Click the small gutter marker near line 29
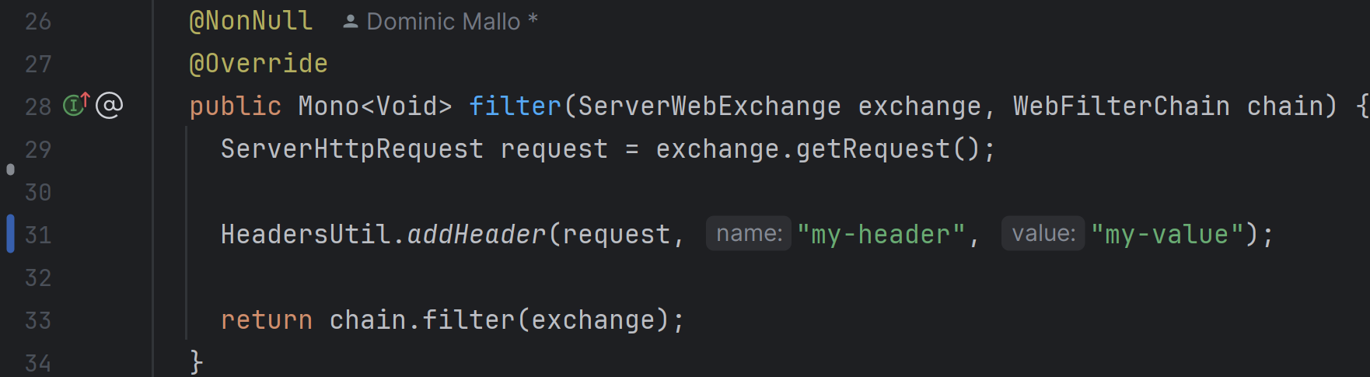1370x377 pixels. 10,169
